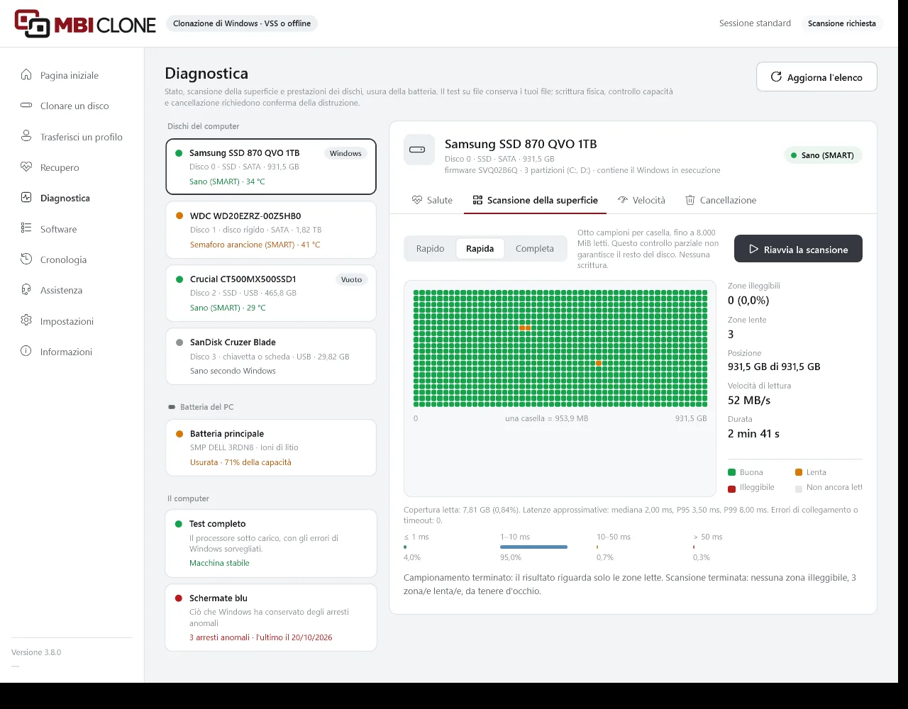Click the MBI Clone logo icon

tap(33, 23)
